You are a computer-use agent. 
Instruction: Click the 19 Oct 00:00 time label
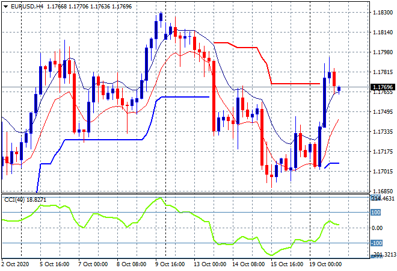click(325, 264)
